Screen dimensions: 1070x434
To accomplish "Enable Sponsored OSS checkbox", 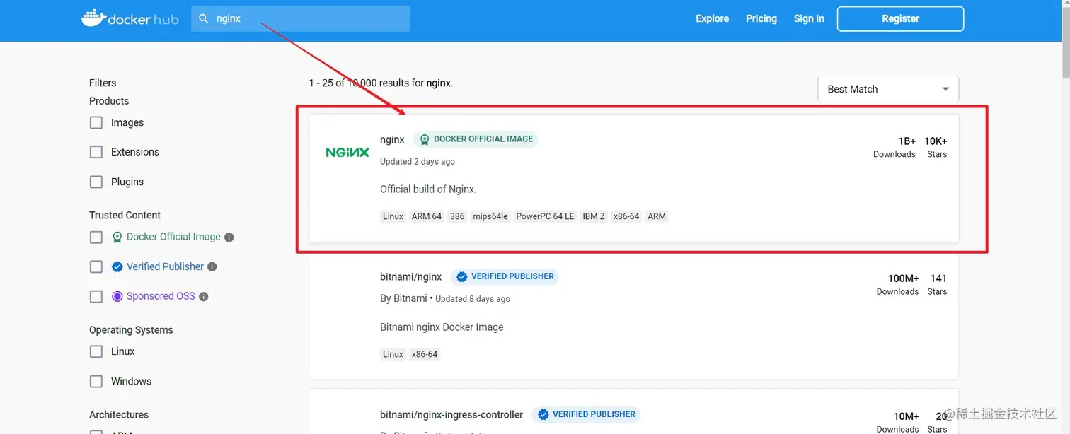I will coord(96,297).
